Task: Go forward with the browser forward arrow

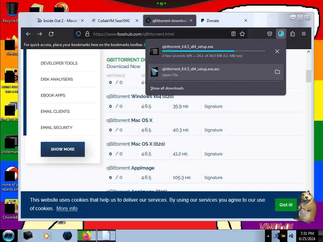Action: pos(40,34)
